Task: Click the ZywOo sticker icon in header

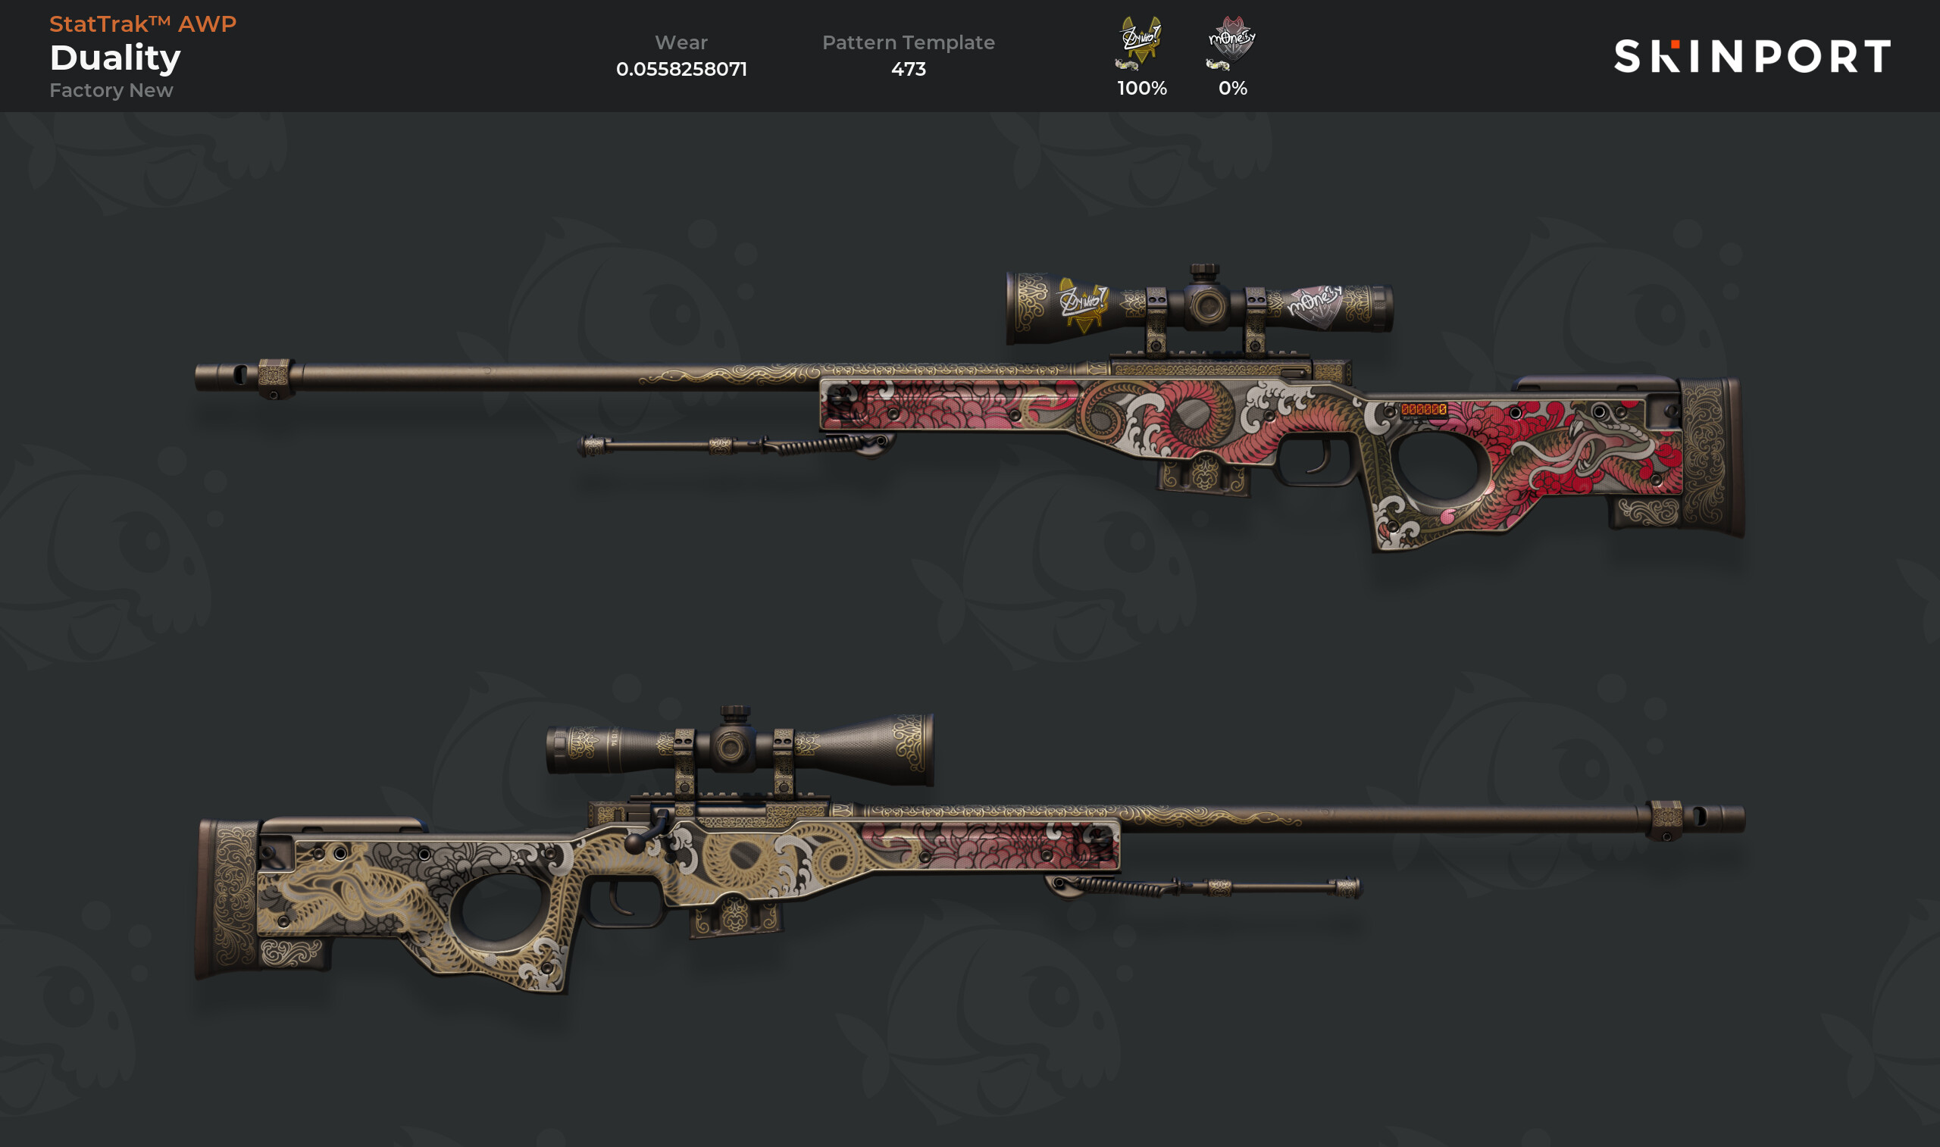Action: 1142,39
